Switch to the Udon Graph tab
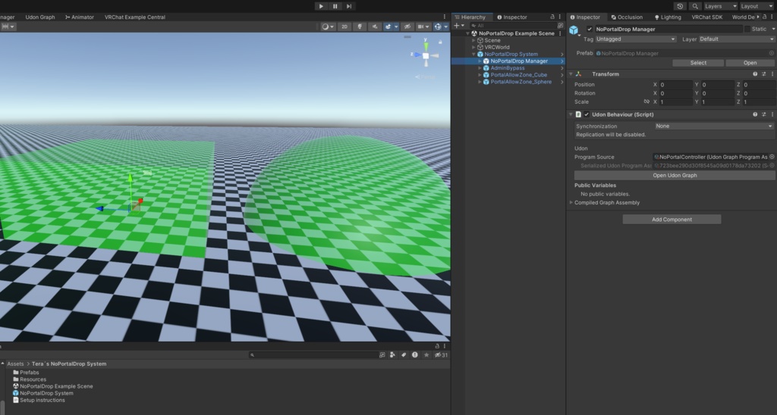The height and width of the screenshot is (415, 777). pyautogui.click(x=40, y=17)
